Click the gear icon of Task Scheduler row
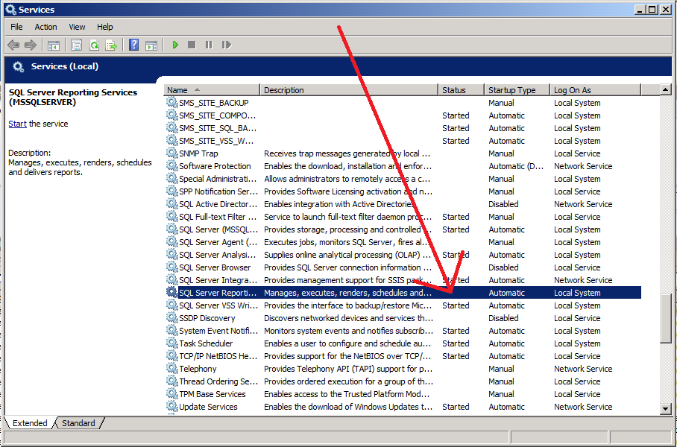 (171, 343)
